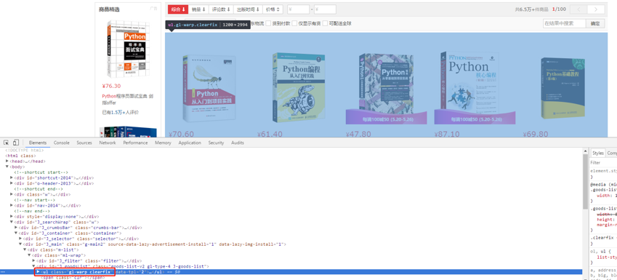Focus the 在结果中搜索 input field
Screen dimensions: 617x280
(564, 23)
